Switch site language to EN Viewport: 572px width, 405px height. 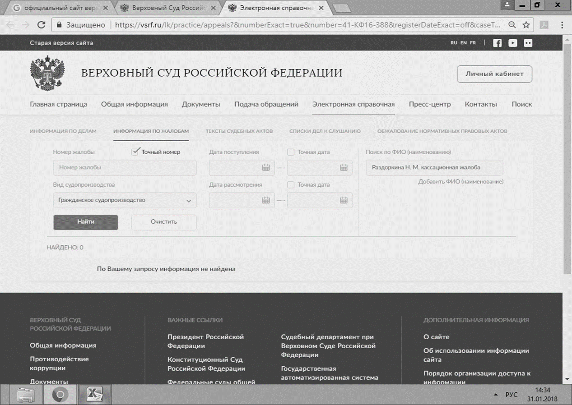coord(464,43)
